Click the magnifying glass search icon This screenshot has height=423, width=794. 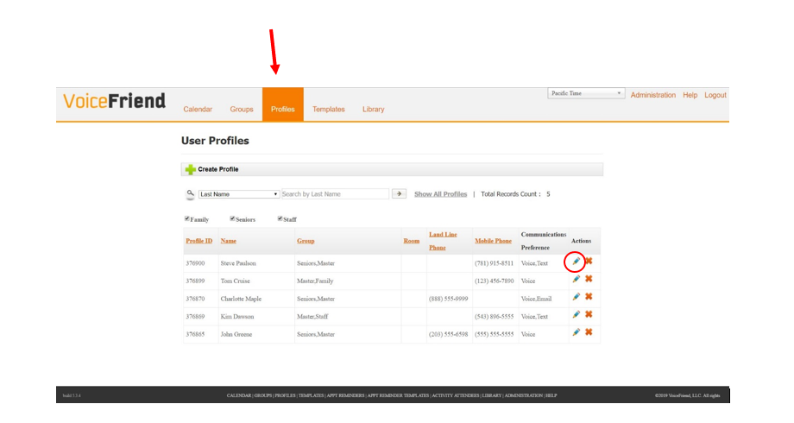191,194
